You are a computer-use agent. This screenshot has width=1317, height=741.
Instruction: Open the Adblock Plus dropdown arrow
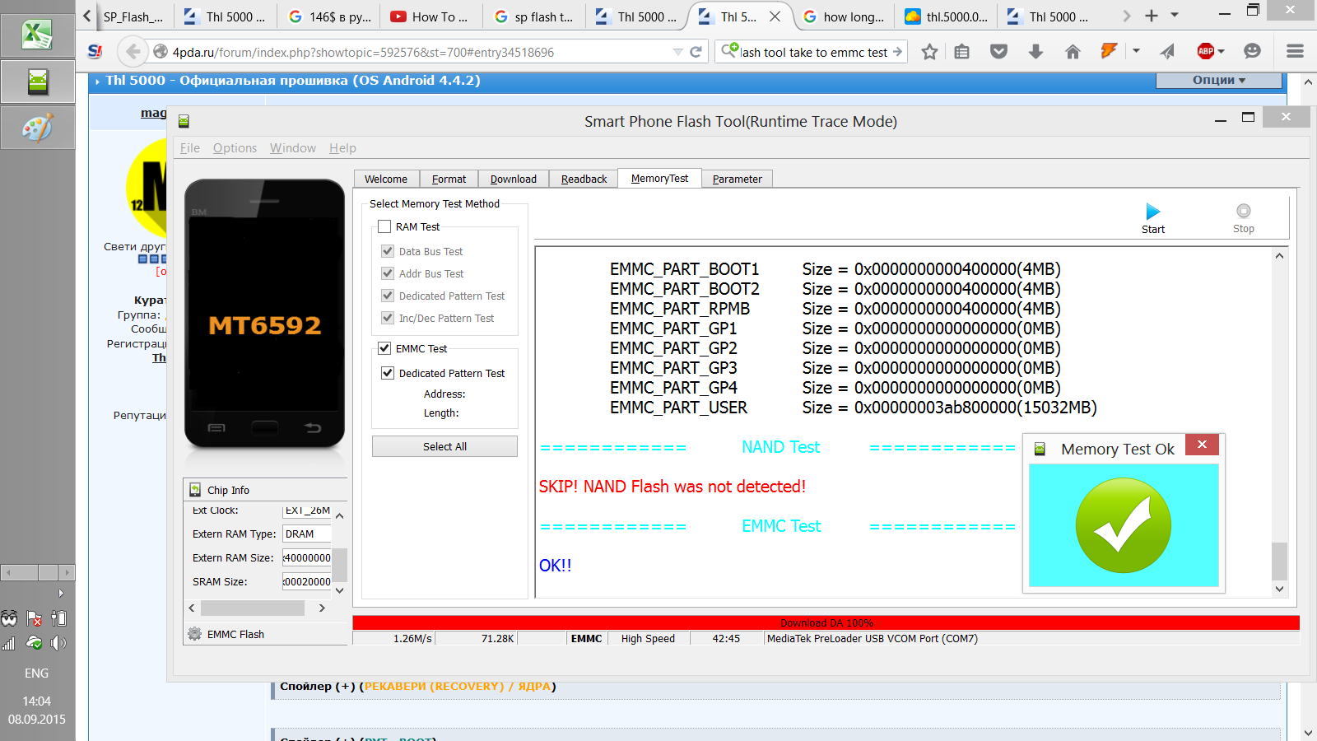click(x=1221, y=51)
